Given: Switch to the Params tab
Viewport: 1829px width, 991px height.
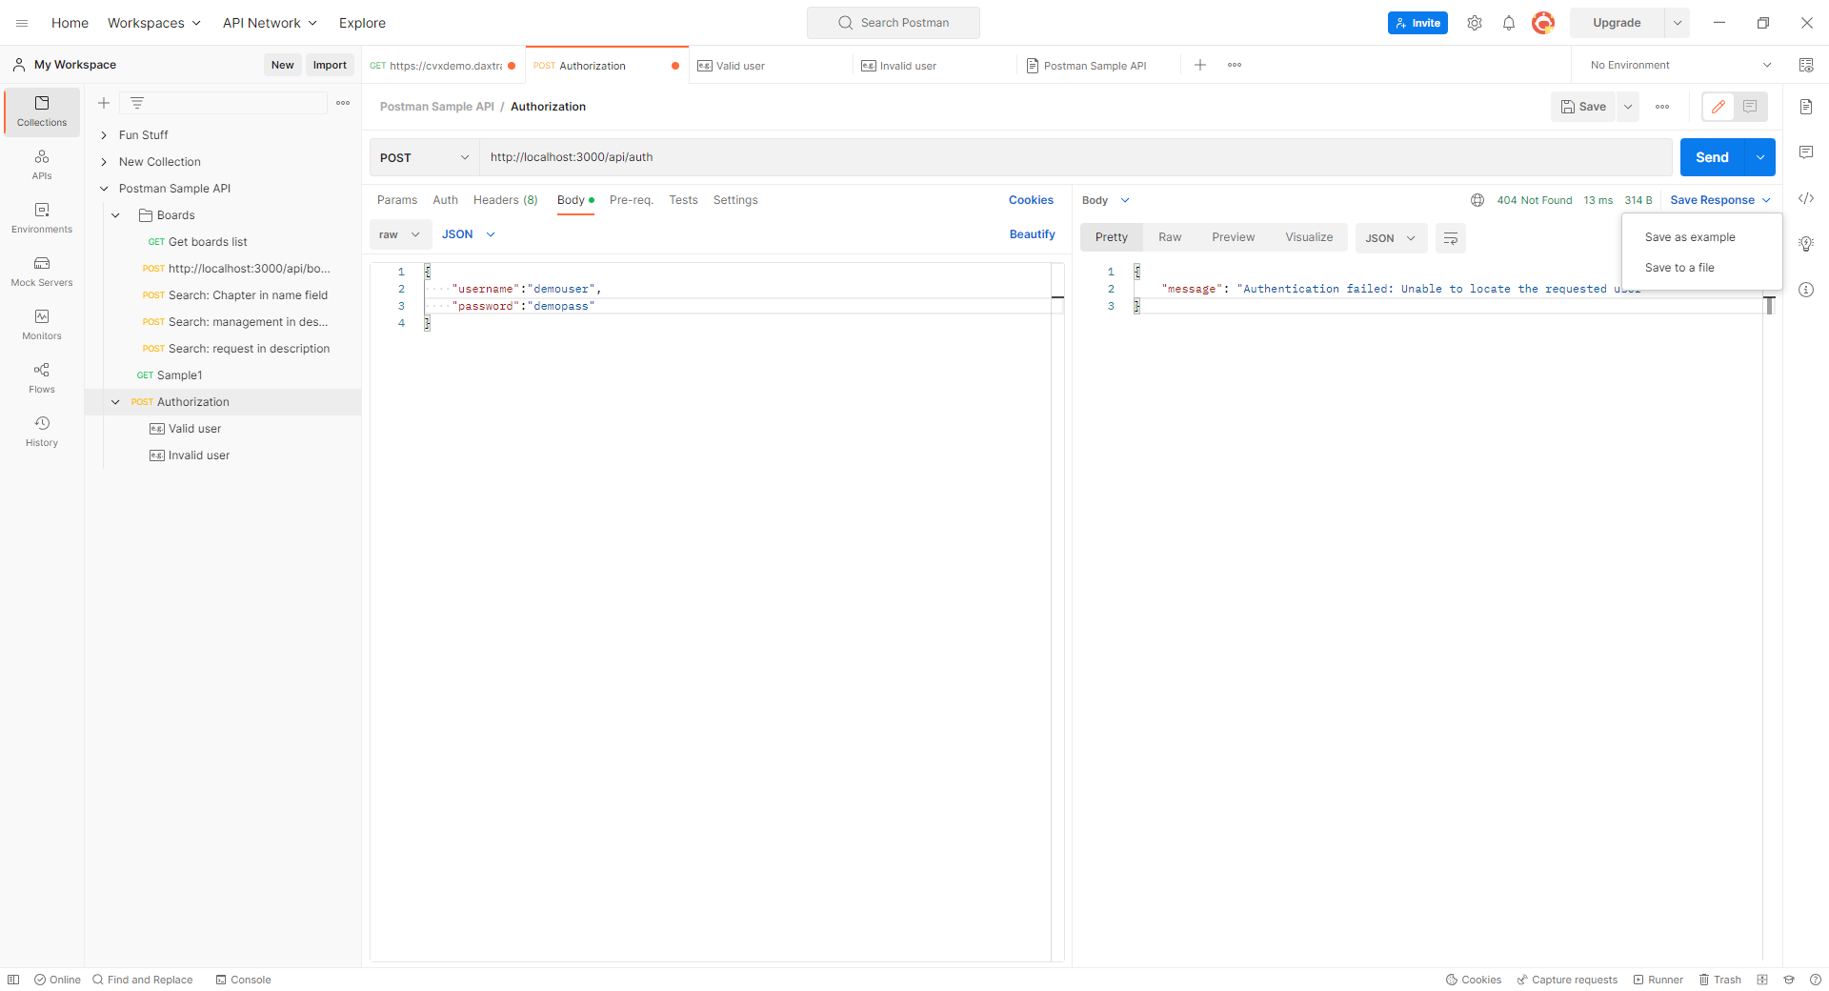Looking at the screenshot, I should tap(397, 200).
